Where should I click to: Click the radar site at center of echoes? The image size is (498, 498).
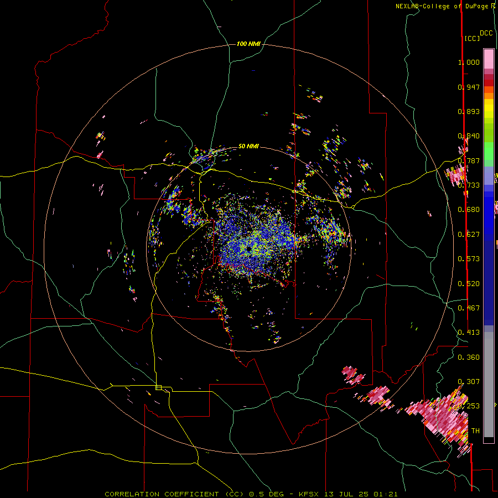[248, 248]
